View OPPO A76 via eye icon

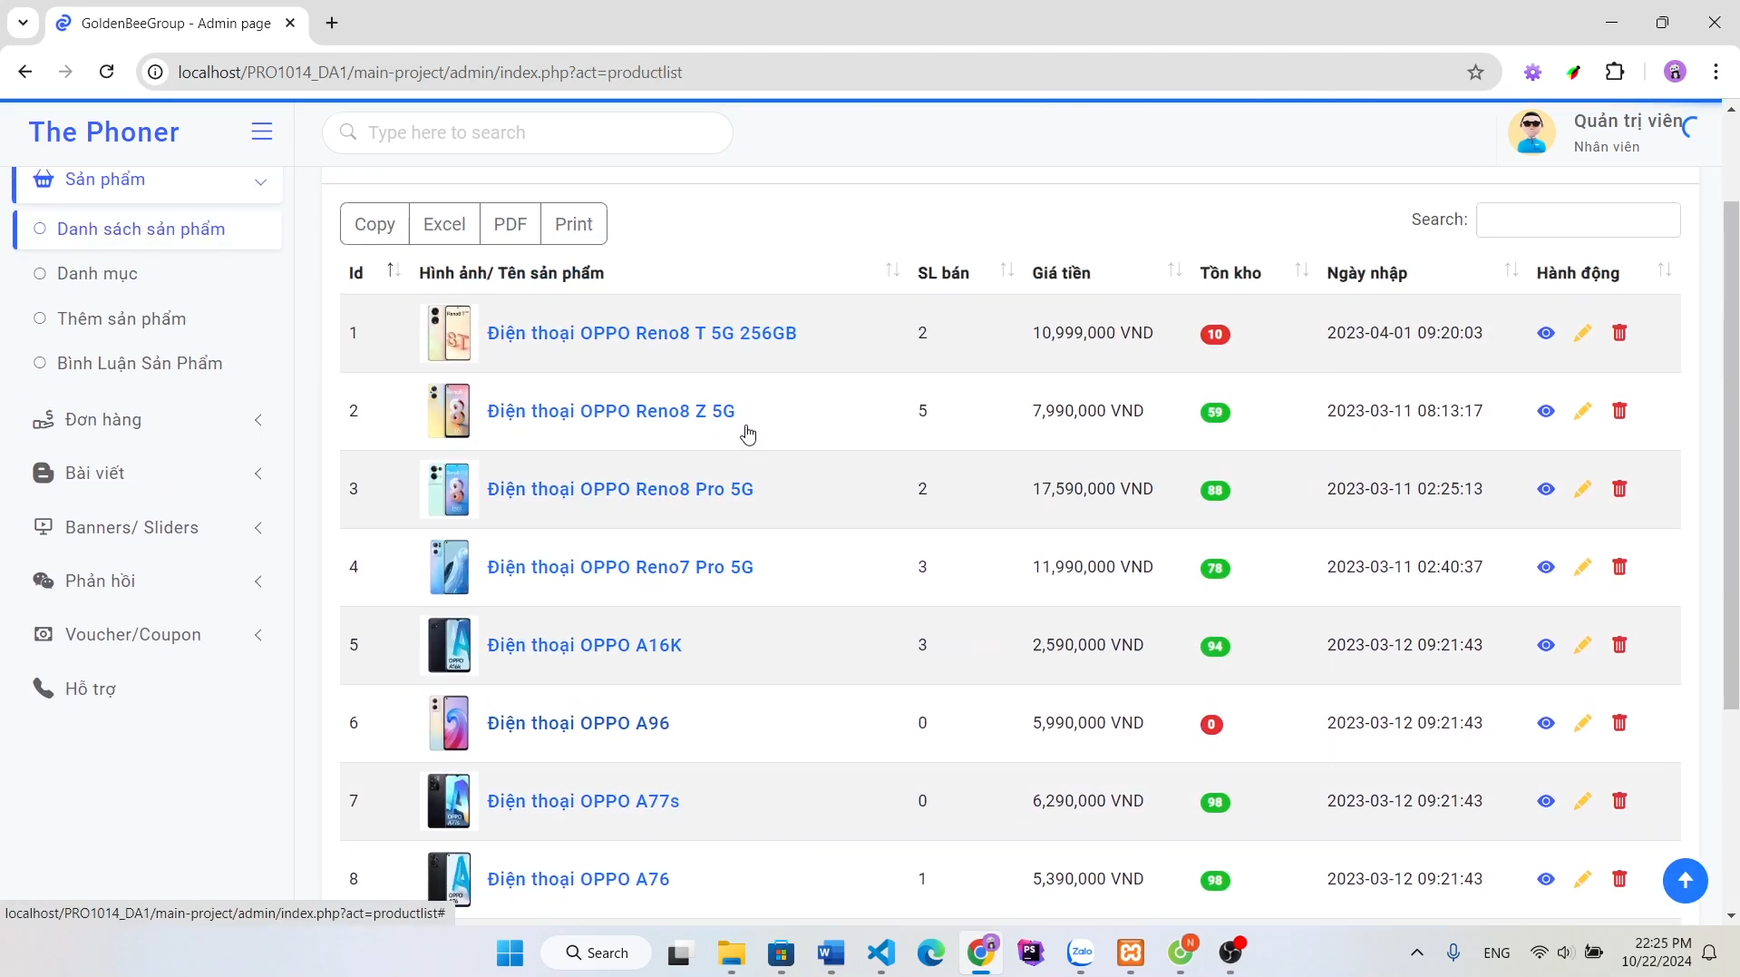1546,879
